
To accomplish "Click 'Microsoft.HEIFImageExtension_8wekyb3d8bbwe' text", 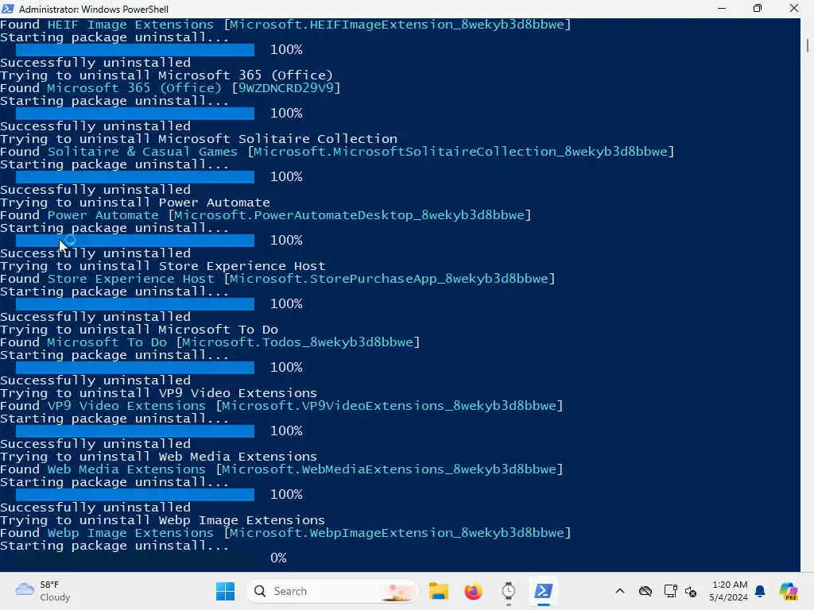I will coord(397,25).
